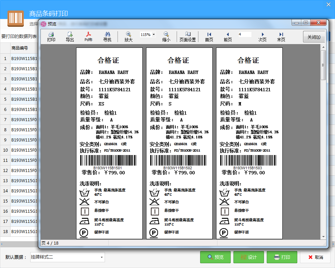335x268 pixels.
Task: Click barcode B193W115B1502
Action: [178, 160]
